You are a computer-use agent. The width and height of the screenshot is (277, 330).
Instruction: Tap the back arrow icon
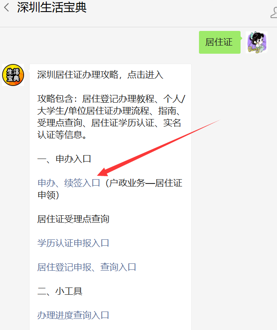tap(6, 8)
